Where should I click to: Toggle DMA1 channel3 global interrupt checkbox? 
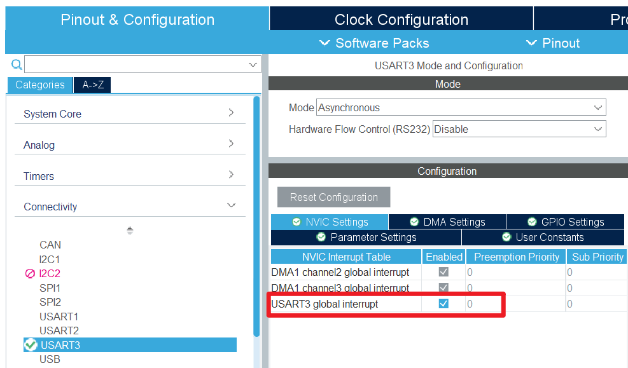(x=443, y=288)
